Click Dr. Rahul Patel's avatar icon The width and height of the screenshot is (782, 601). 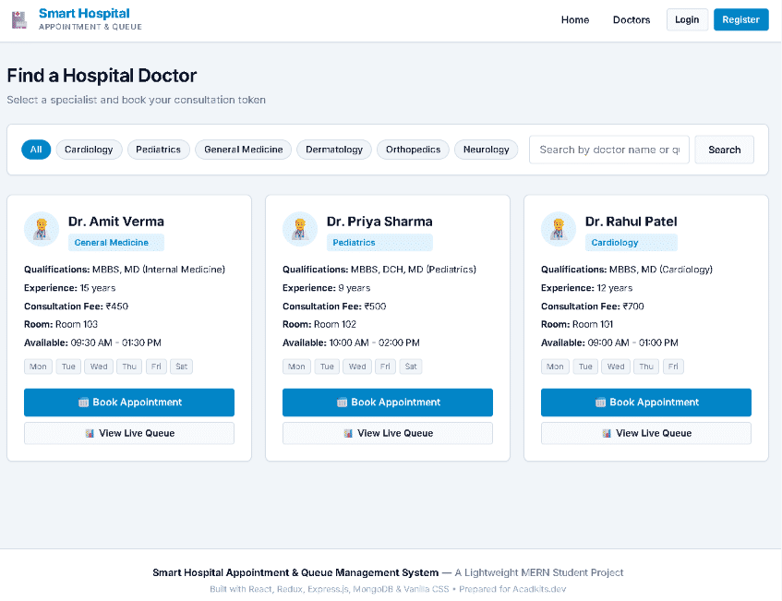[x=559, y=229]
